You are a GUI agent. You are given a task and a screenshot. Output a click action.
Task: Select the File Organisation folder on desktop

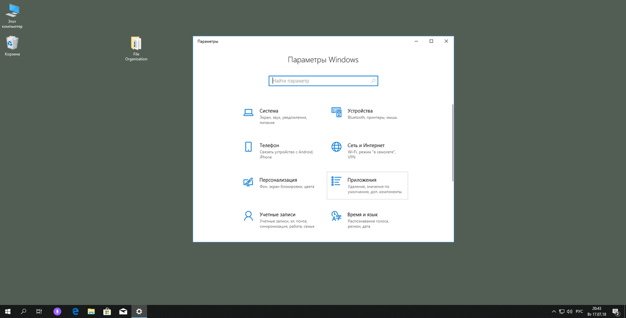[136, 50]
